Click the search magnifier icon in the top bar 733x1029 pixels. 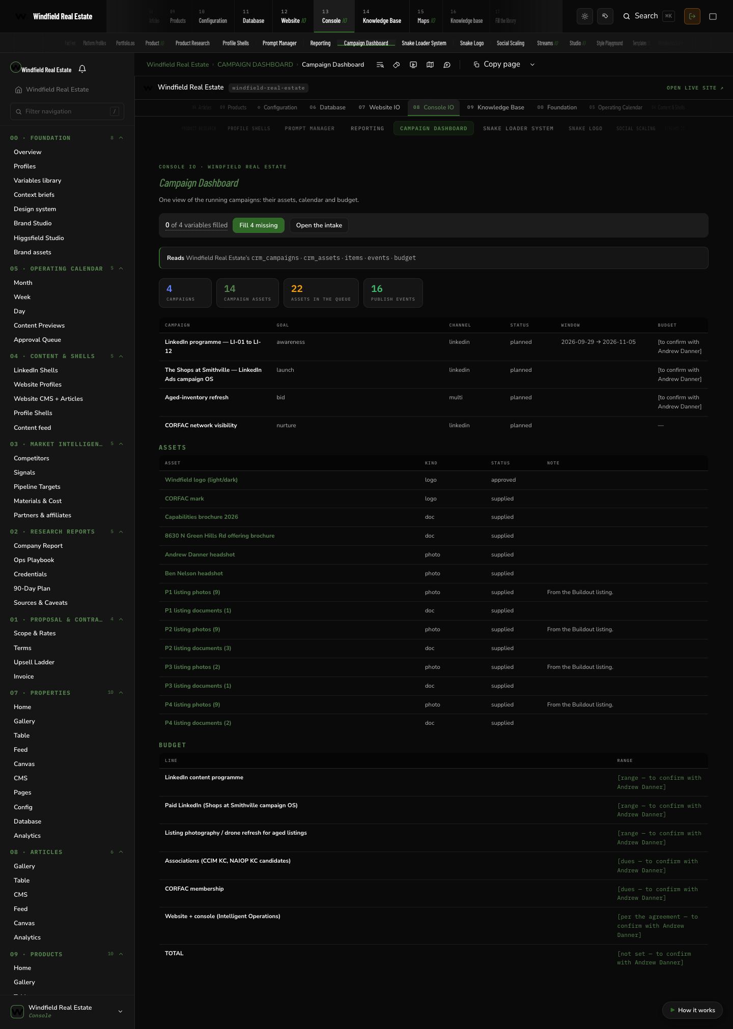coord(627,16)
